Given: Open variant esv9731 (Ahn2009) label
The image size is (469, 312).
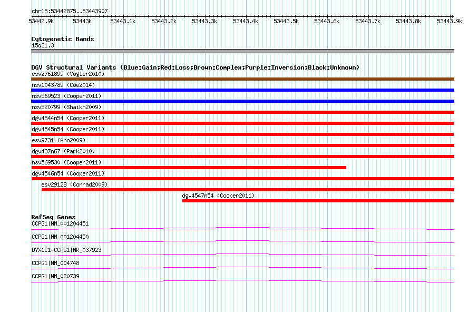Looking at the screenshot, I should [58, 140].
